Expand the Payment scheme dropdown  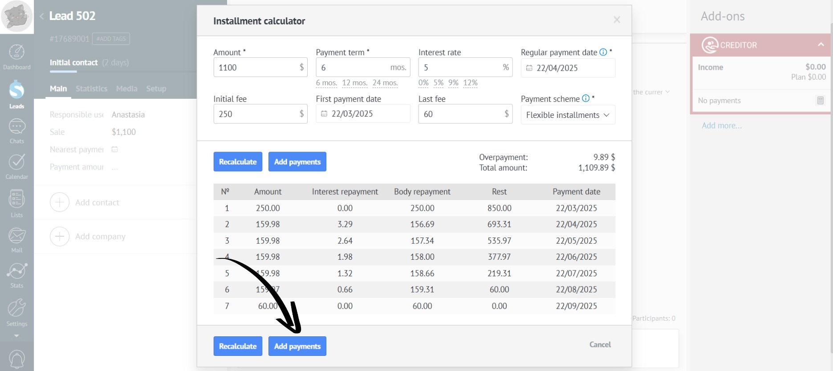[568, 115]
